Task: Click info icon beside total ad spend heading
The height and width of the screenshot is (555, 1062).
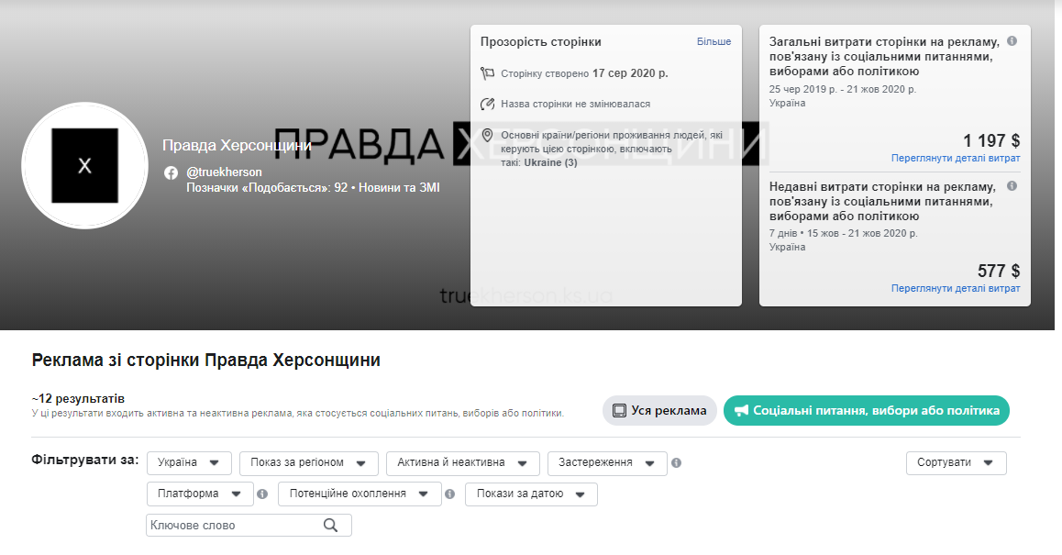Action: pos(1012,40)
